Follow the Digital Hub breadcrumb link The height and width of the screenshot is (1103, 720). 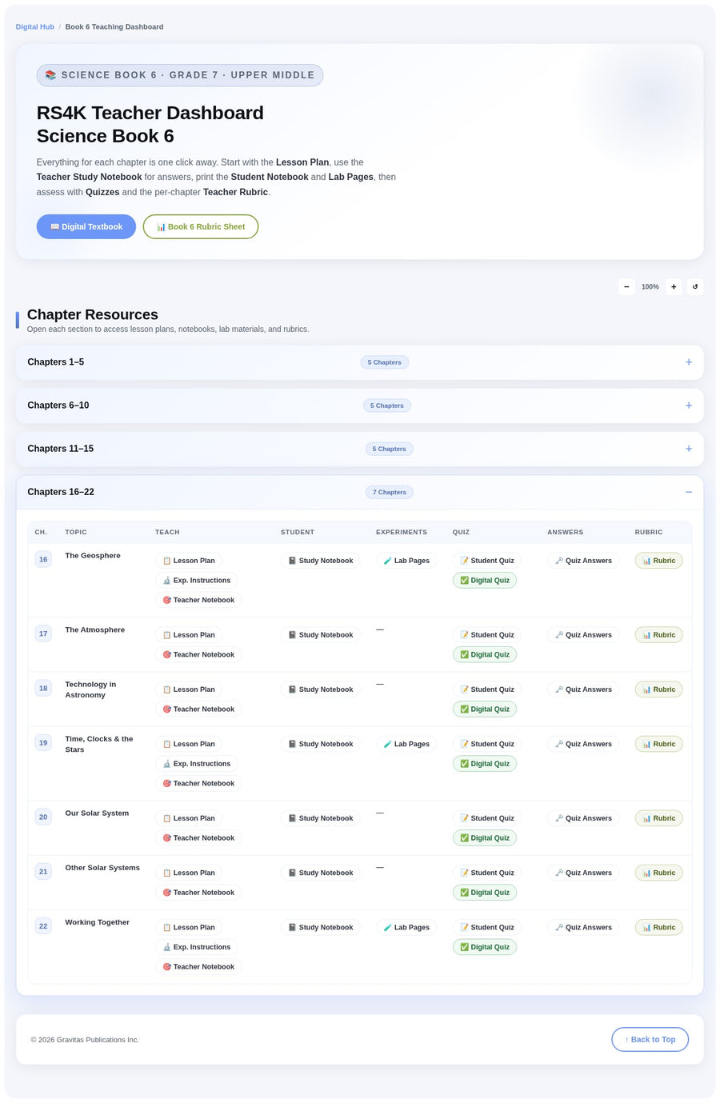(x=35, y=26)
